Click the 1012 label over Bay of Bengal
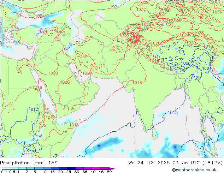Screen dimensions: 224x173 click(172, 113)
